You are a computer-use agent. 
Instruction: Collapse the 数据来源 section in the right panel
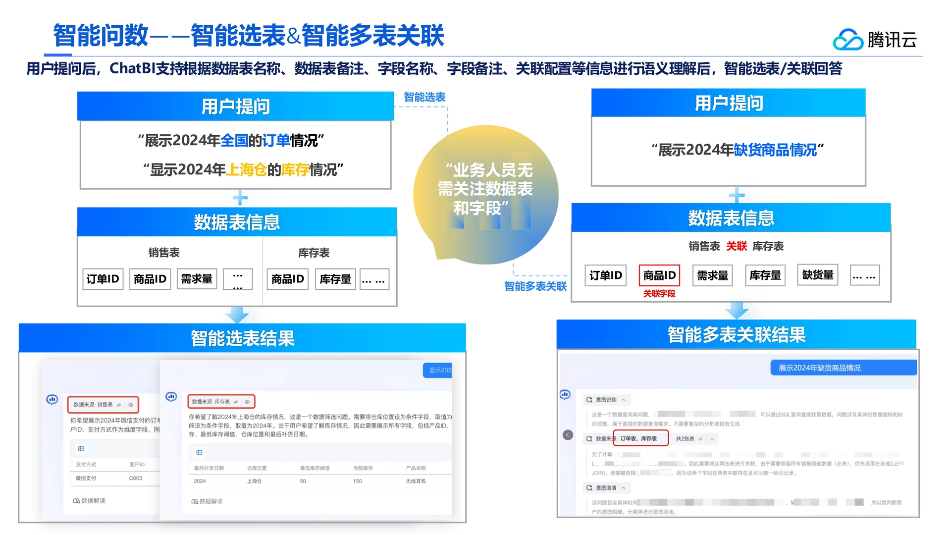712,439
